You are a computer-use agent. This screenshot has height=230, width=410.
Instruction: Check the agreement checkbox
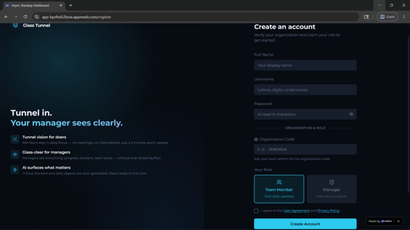256,211
